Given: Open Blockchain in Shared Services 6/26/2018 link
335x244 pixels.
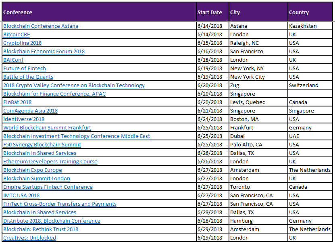Looking at the screenshot, I should pos(40,153).
